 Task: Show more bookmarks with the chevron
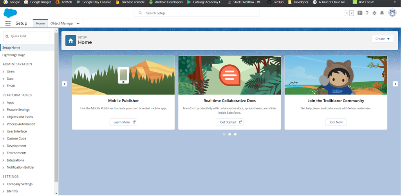tap(395, 2)
